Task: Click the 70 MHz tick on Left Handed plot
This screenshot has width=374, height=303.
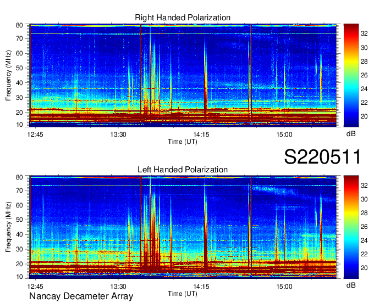Action: tap(20, 190)
